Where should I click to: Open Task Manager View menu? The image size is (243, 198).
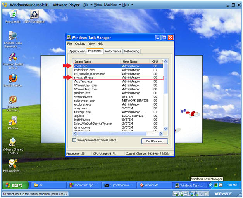[x=91, y=44]
